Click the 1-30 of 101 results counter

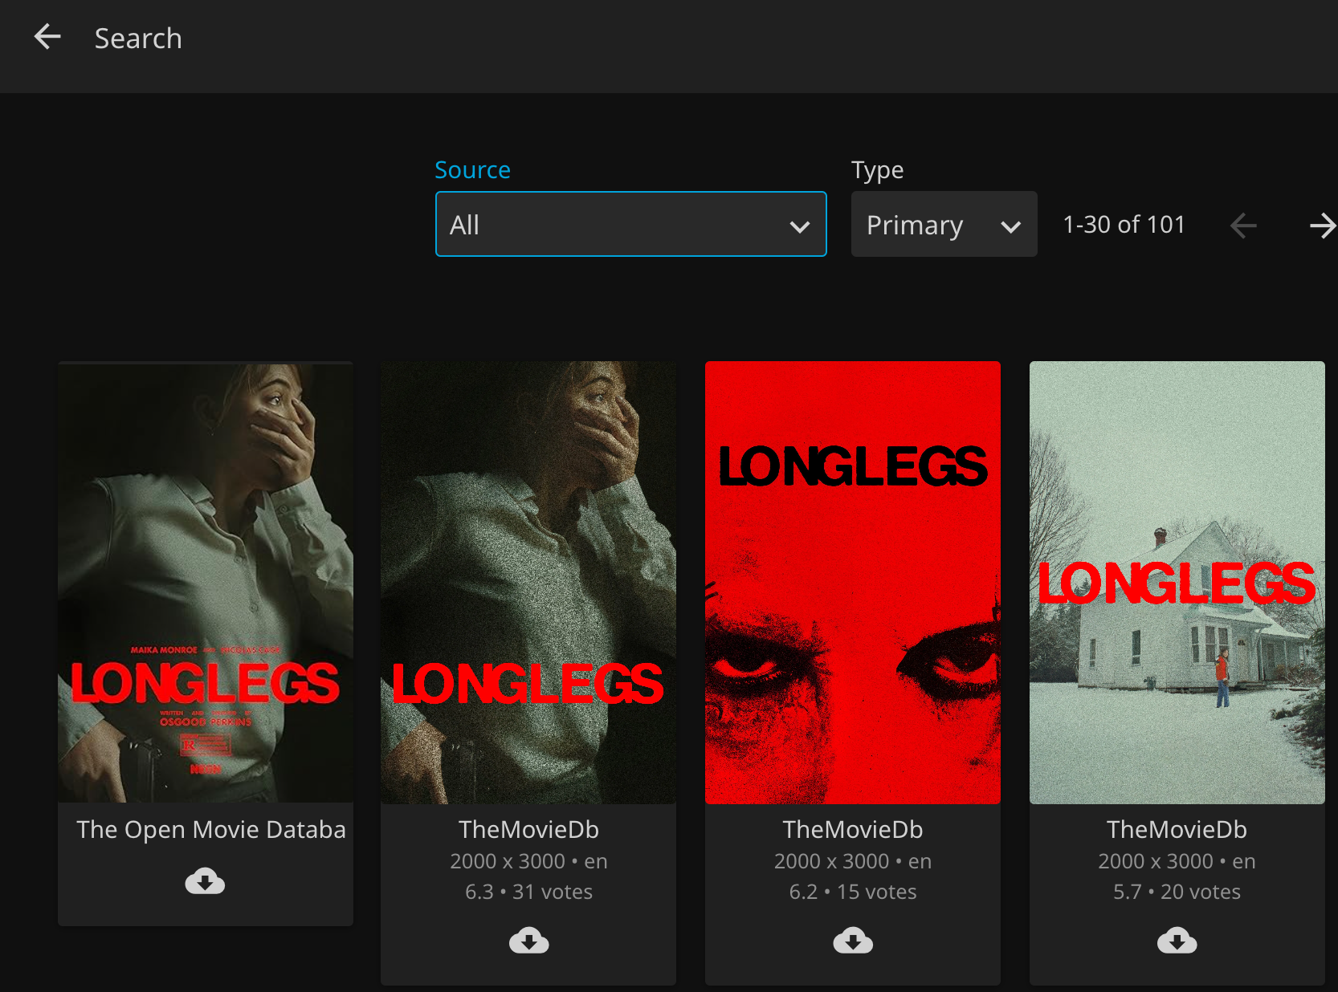tap(1124, 225)
